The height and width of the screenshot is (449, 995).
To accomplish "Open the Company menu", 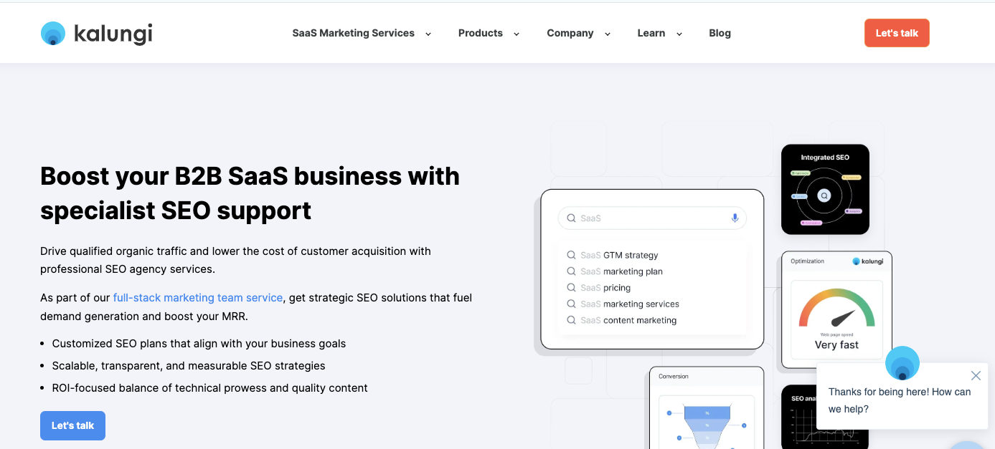I will (570, 33).
